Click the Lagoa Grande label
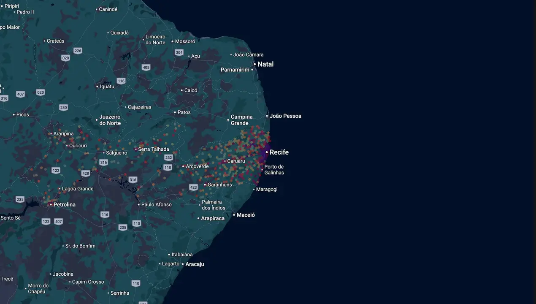 point(78,189)
